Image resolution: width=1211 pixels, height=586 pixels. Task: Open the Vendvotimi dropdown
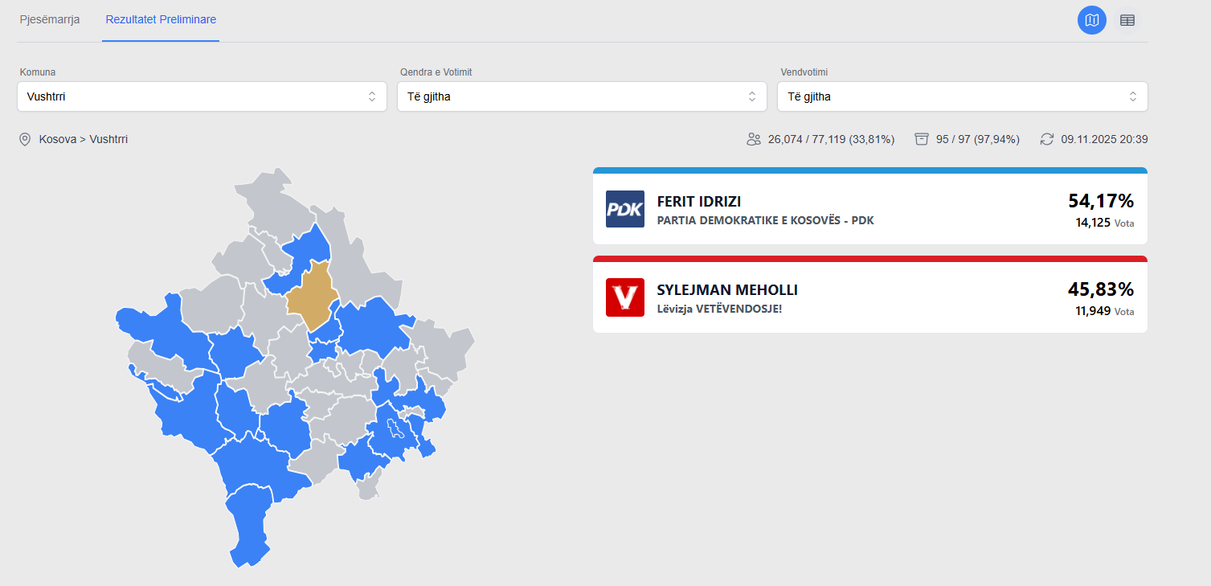[962, 96]
